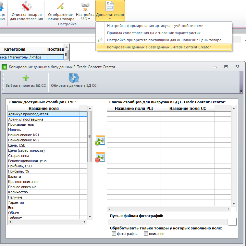
Task: Click the green plus Выбрать поле icon
Action: pos(26,78)
